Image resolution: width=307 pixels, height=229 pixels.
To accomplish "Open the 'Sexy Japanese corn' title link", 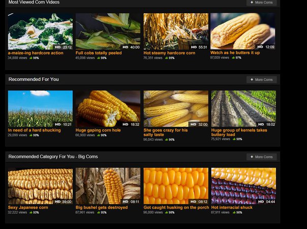I will (x=28, y=208).
